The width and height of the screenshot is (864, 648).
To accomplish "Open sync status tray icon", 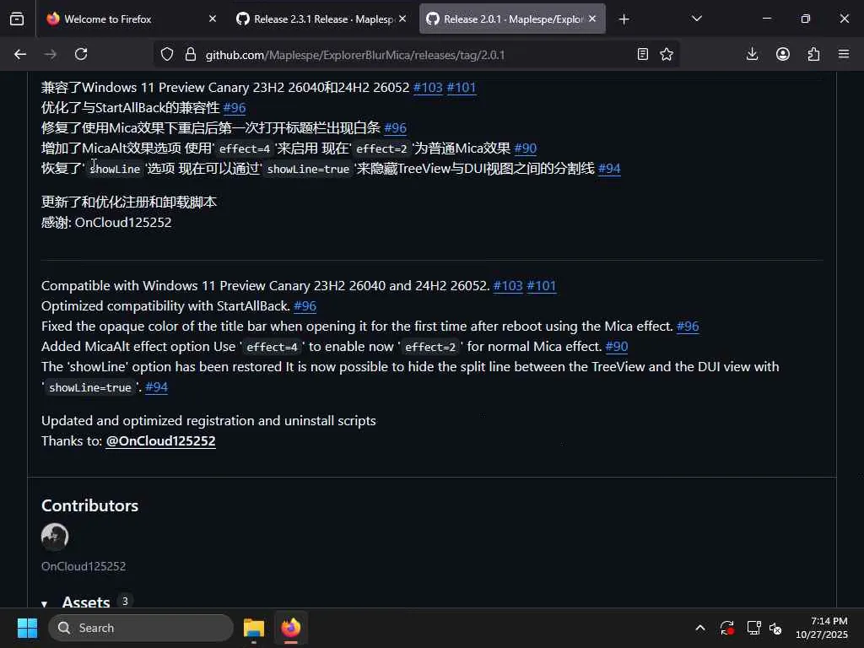I will pyautogui.click(x=726, y=628).
